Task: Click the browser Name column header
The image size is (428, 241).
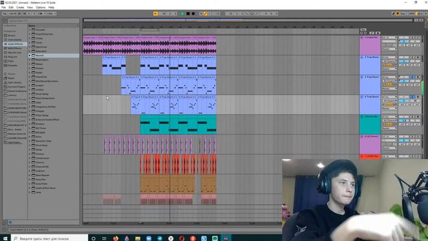Action: pos(53,25)
